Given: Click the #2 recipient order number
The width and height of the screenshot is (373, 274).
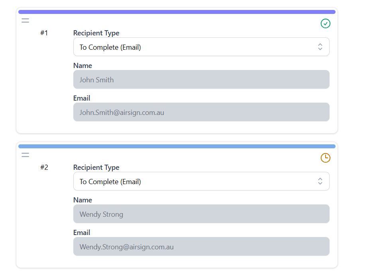Looking at the screenshot, I should pyautogui.click(x=44, y=167).
